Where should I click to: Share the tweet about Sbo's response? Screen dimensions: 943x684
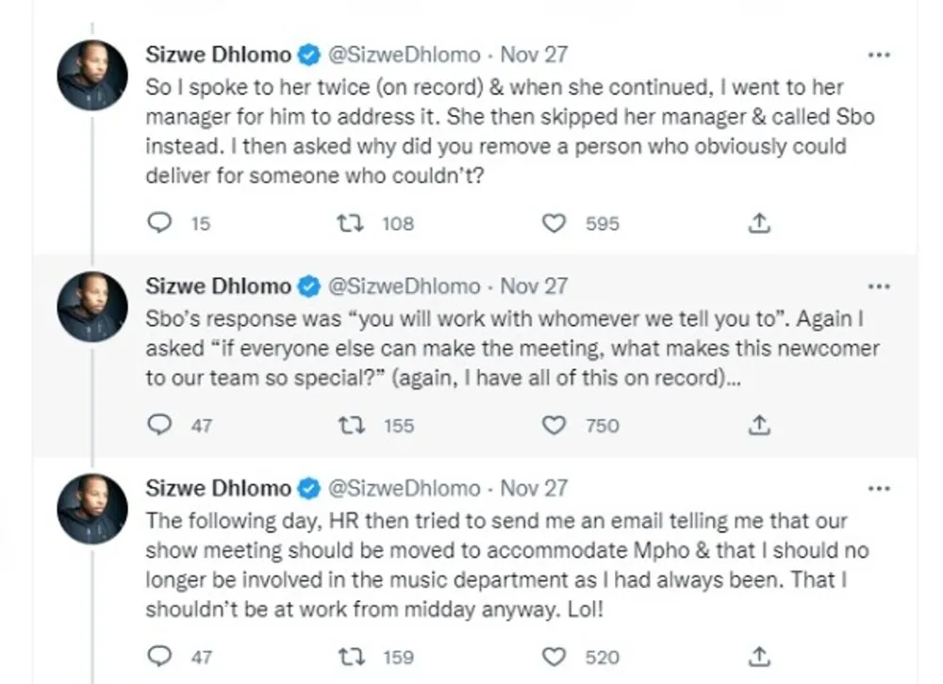click(760, 426)
